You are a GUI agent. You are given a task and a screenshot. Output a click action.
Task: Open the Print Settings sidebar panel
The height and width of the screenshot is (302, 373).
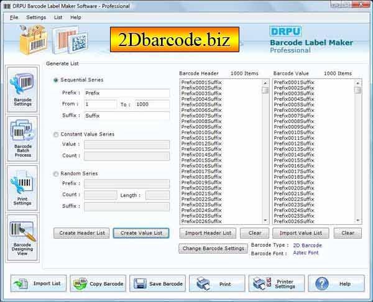(x=22, y=188)
